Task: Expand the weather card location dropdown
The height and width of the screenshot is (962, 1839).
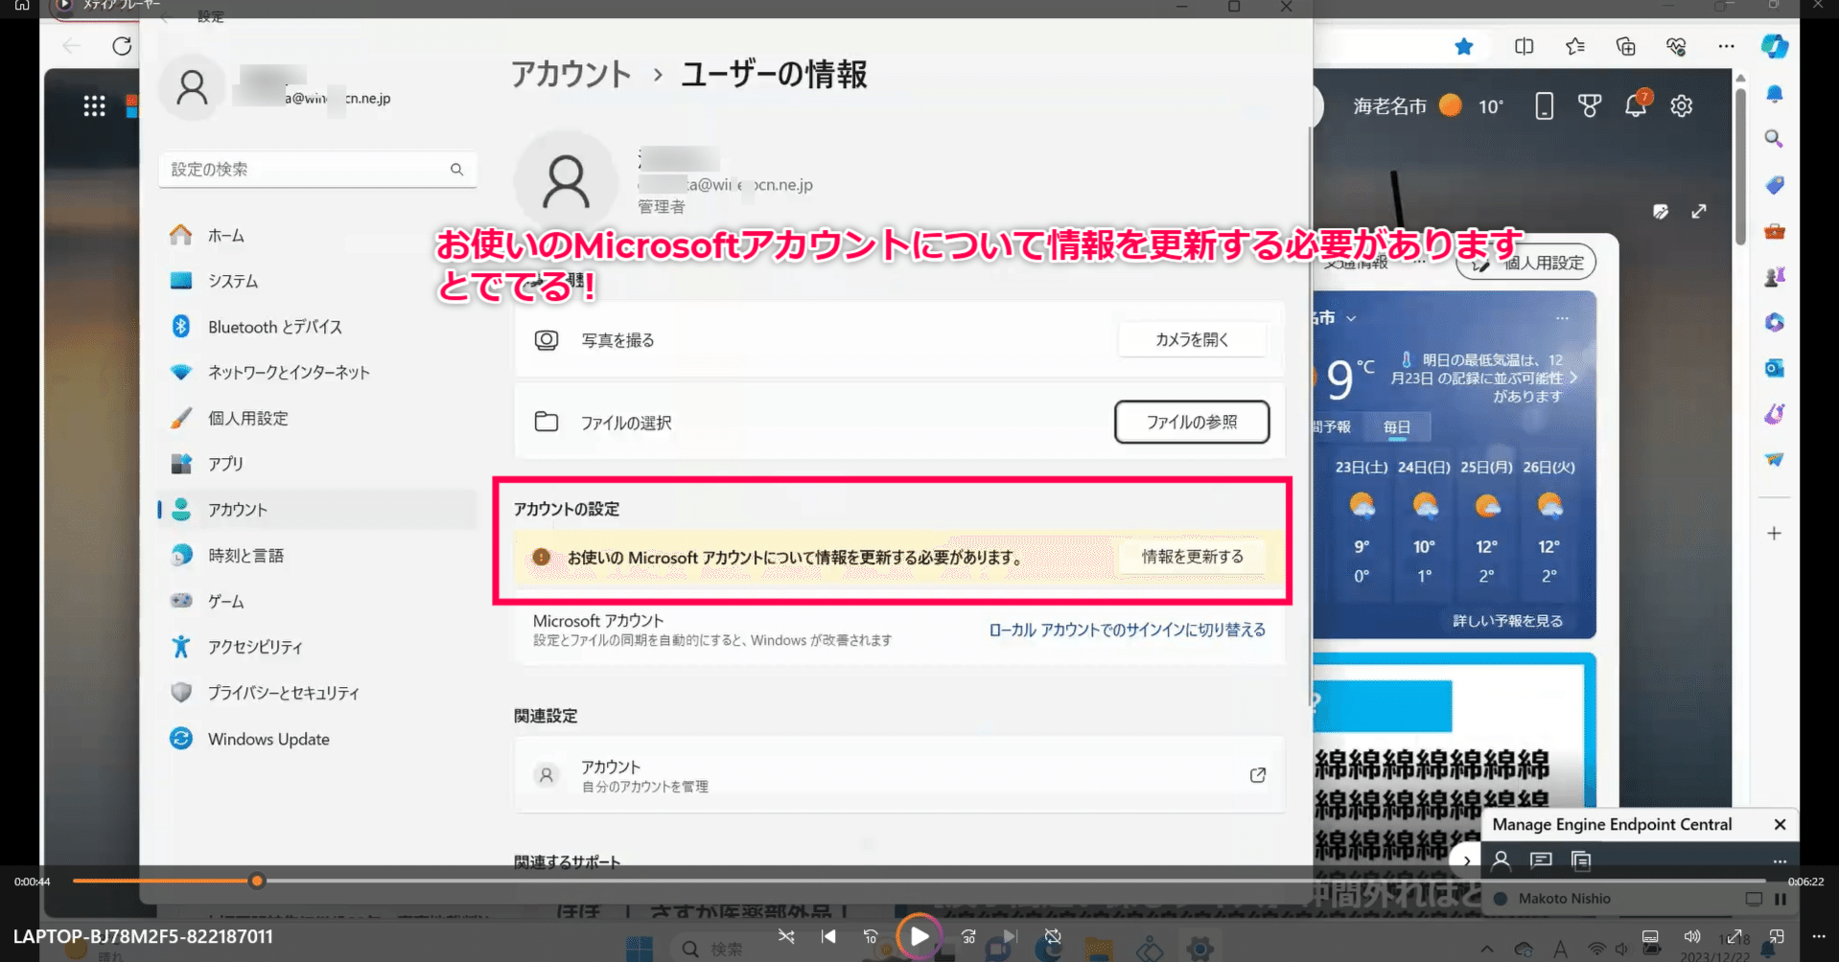Action: (x=1350, y=318)
